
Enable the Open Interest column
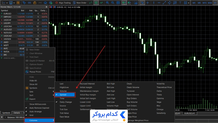133,95
